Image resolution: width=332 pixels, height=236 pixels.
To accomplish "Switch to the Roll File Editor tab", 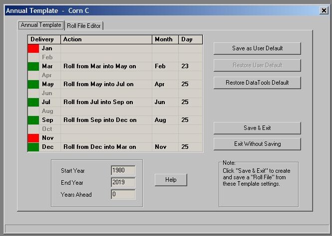I will [x=84, y=26].
